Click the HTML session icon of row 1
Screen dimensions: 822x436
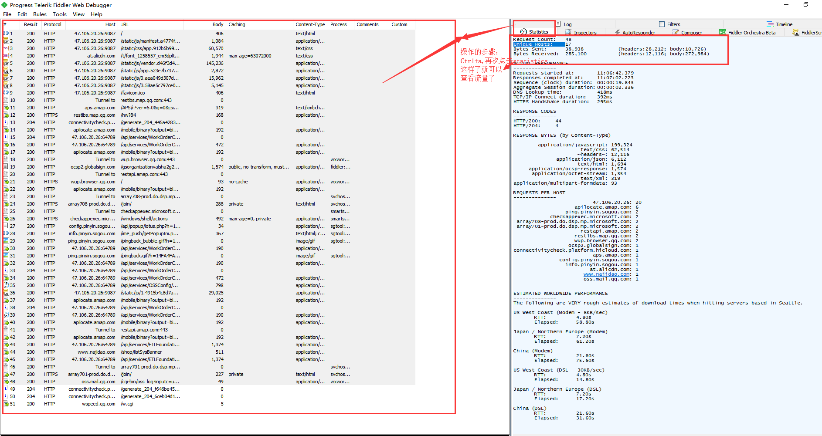click(x=6, y=34)
